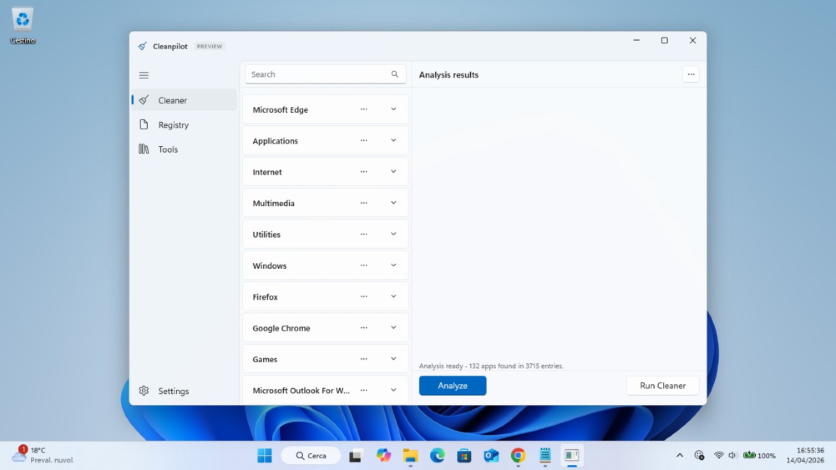The height and width of the screenshot is (470, 836).
Task: Click the Registry page icon in sidebar
Action: tap(144, 125)
